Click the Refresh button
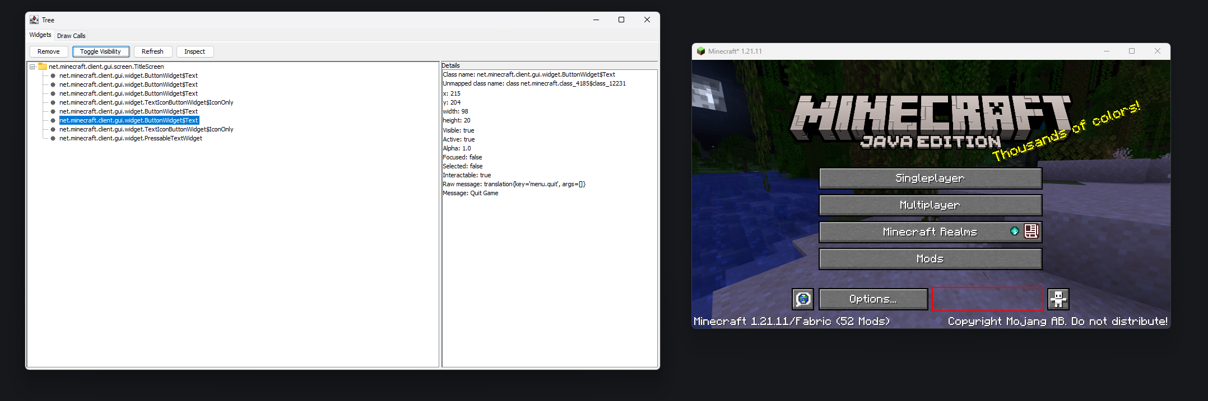1208x401 pixels. (152, 51)
